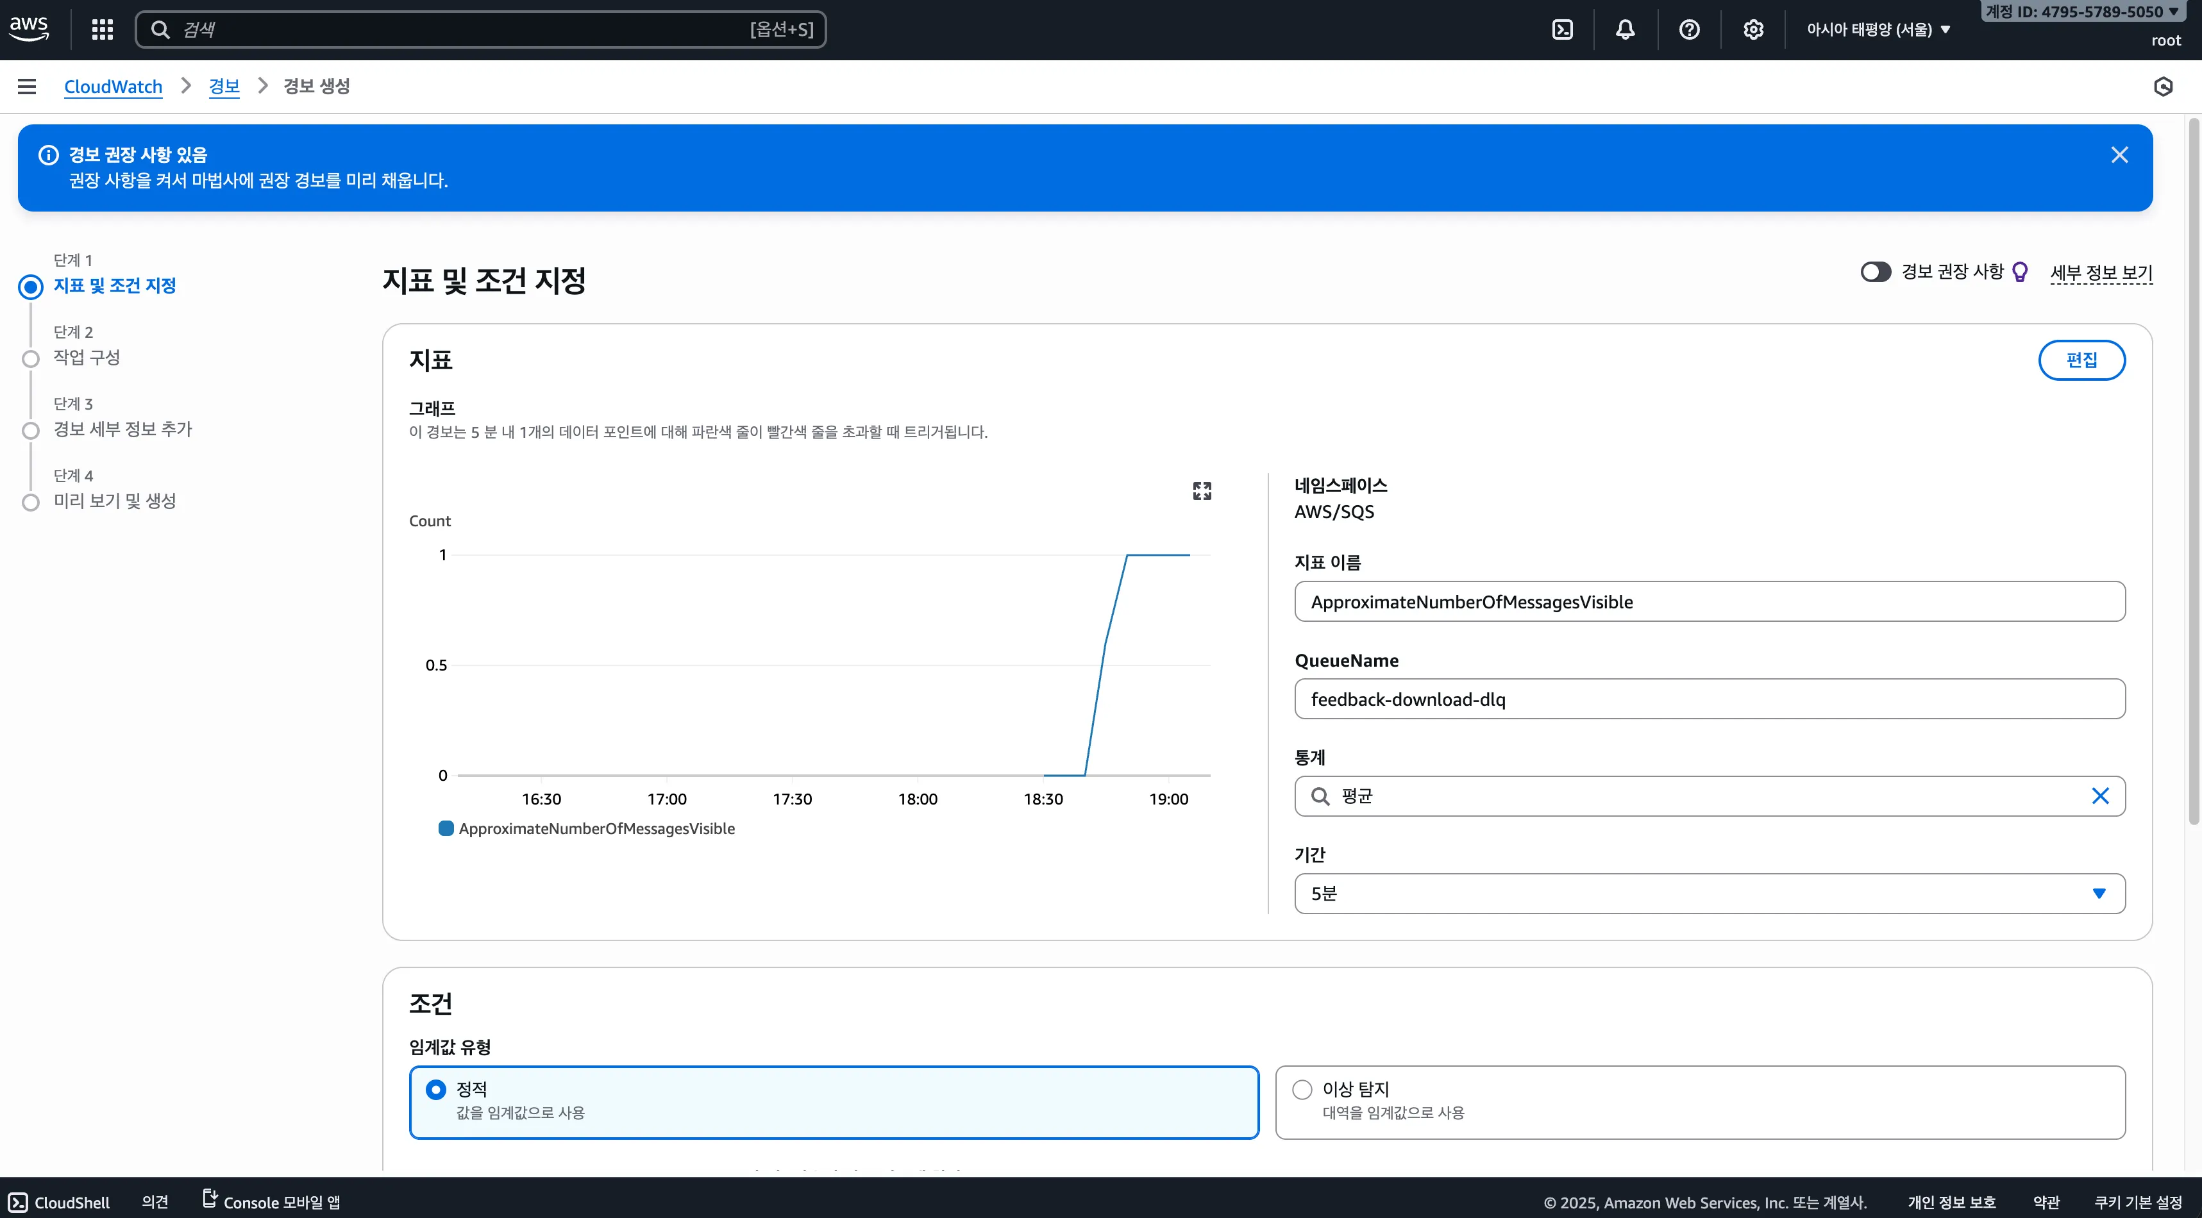Viewport: 2202px width, 1218px height.
Task: Click the ApproximateNumberOfMessagesVisible legend color swatch
Action: coord(446,828)
